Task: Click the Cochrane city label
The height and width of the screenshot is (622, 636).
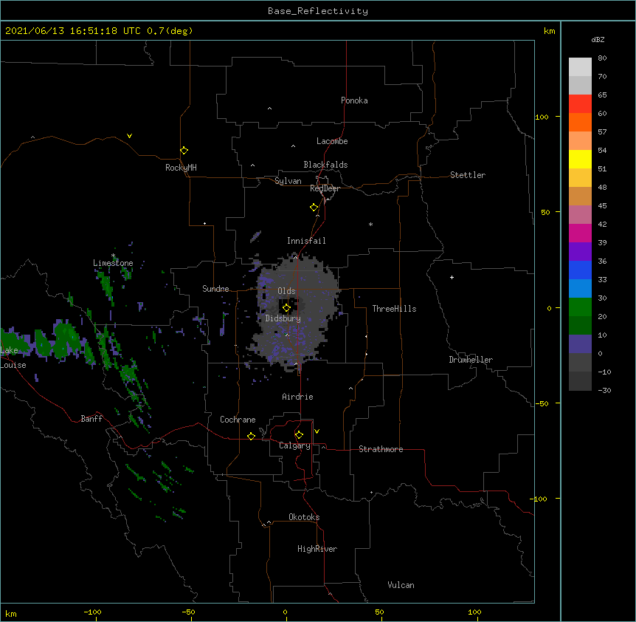Action: point(238,420)
